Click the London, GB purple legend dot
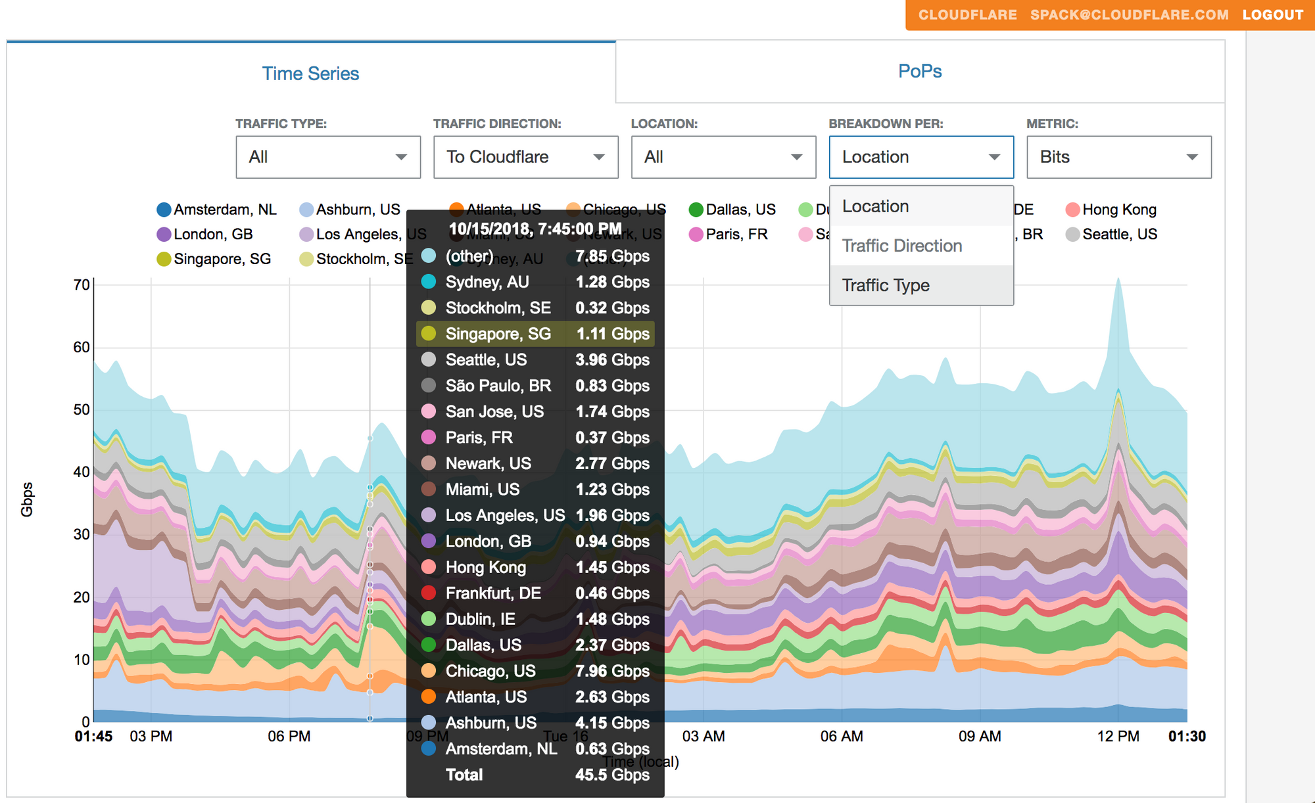 pos(164,235)
